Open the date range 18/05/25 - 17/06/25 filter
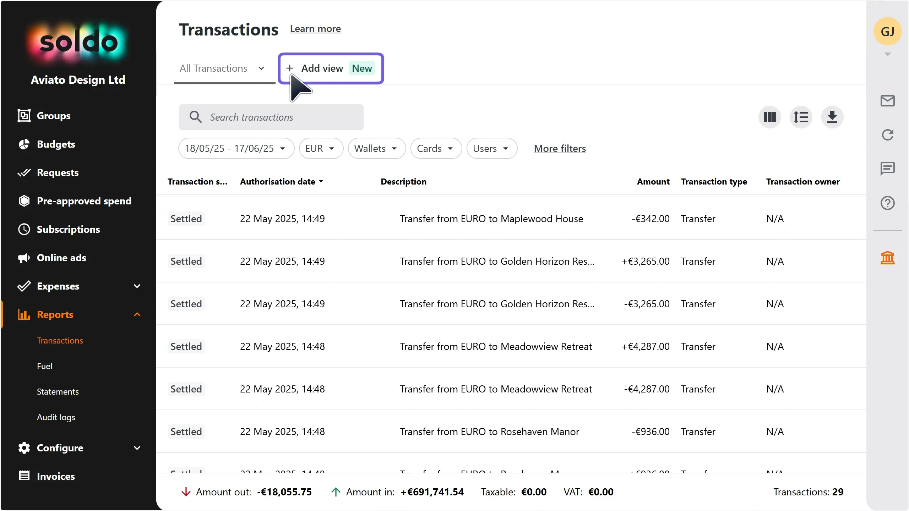This screenshot has width=909, height=511. point(236,148)
